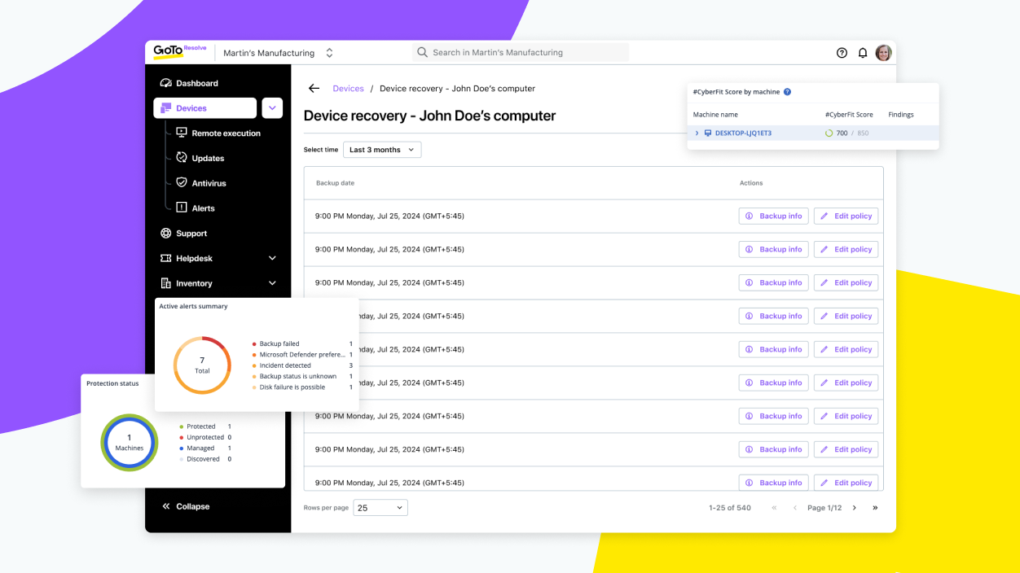Open Edit policy for the first backup
This screenshot has width=1020, height=573.
tap(846, 216)
